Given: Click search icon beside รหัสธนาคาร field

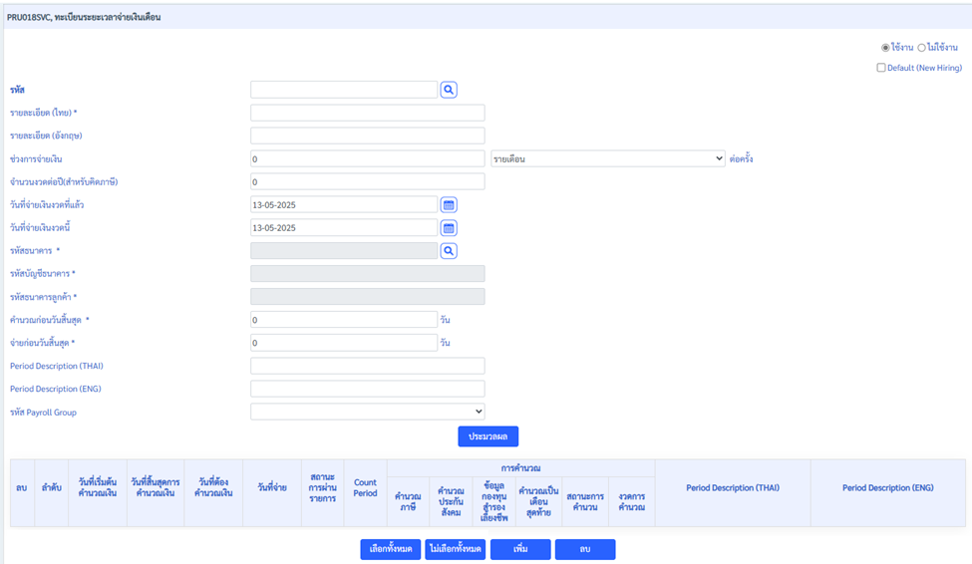Looking at the screenshot, I should pos(449,251).
